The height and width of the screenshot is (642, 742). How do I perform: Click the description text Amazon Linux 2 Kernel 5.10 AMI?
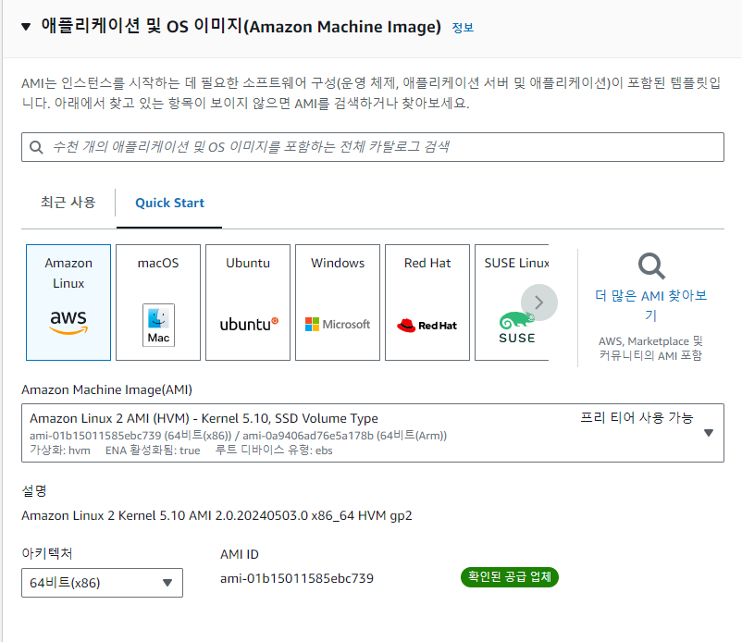(x=216, y=515)
